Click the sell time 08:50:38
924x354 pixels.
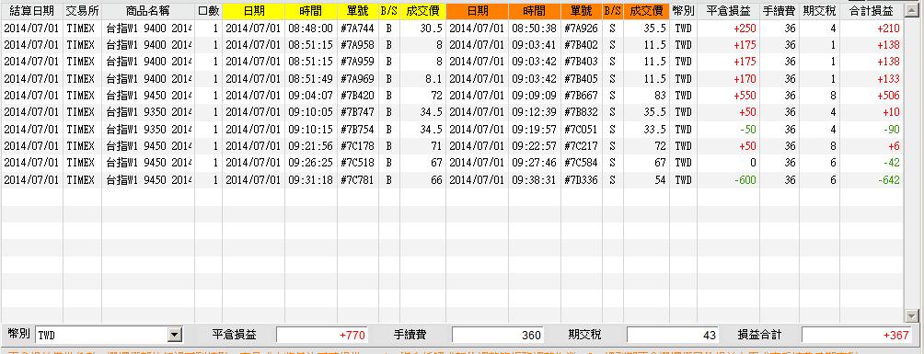[x=534, y=29]
